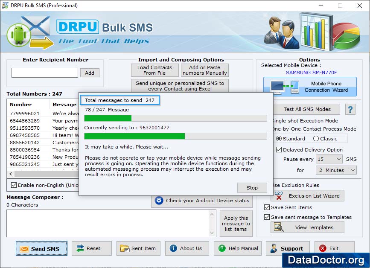This screenshot has height=268, width=370.
Task: Open the 2 Minutes duration dropdown
Action: pyautogui.click(x=336, y=170)
